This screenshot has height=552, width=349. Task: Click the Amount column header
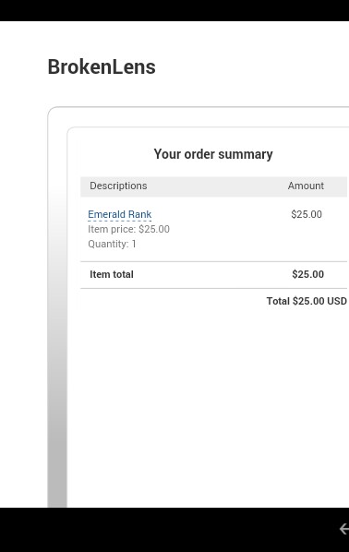(306, 186)
